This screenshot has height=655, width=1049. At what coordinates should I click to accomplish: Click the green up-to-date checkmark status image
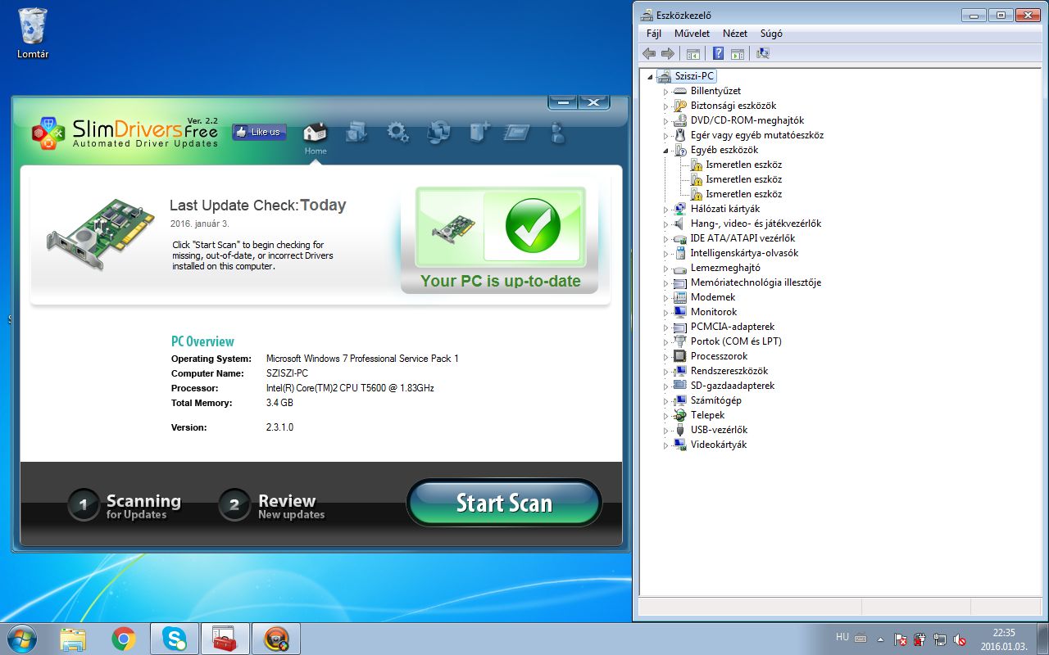point(533,226)
